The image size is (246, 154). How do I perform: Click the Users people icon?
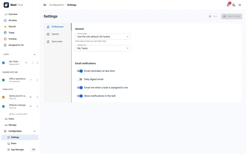tap(6, 119)
